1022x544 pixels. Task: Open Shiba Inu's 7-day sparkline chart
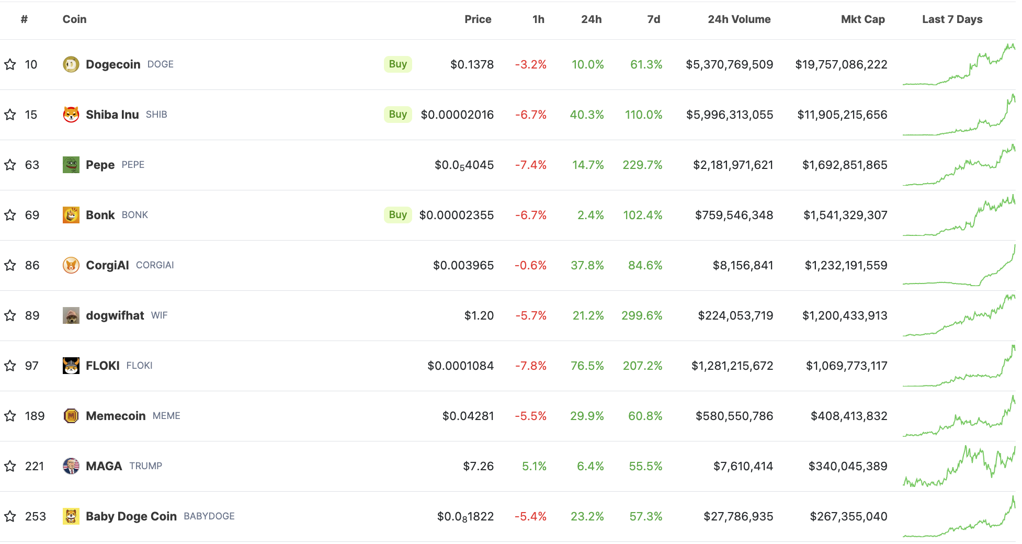point(959,115)
